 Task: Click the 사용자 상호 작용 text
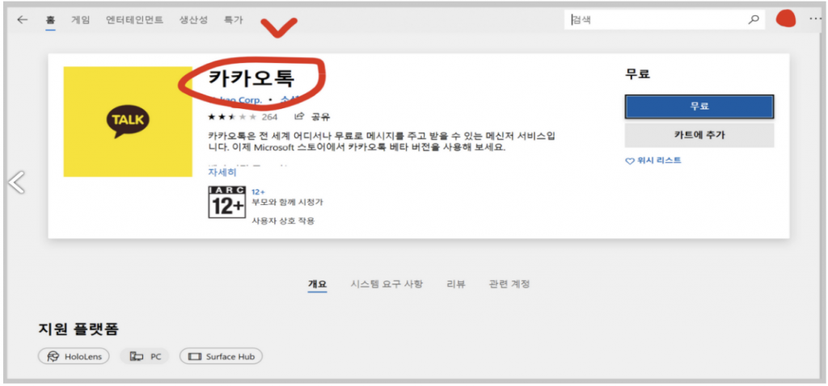point(284,221)
